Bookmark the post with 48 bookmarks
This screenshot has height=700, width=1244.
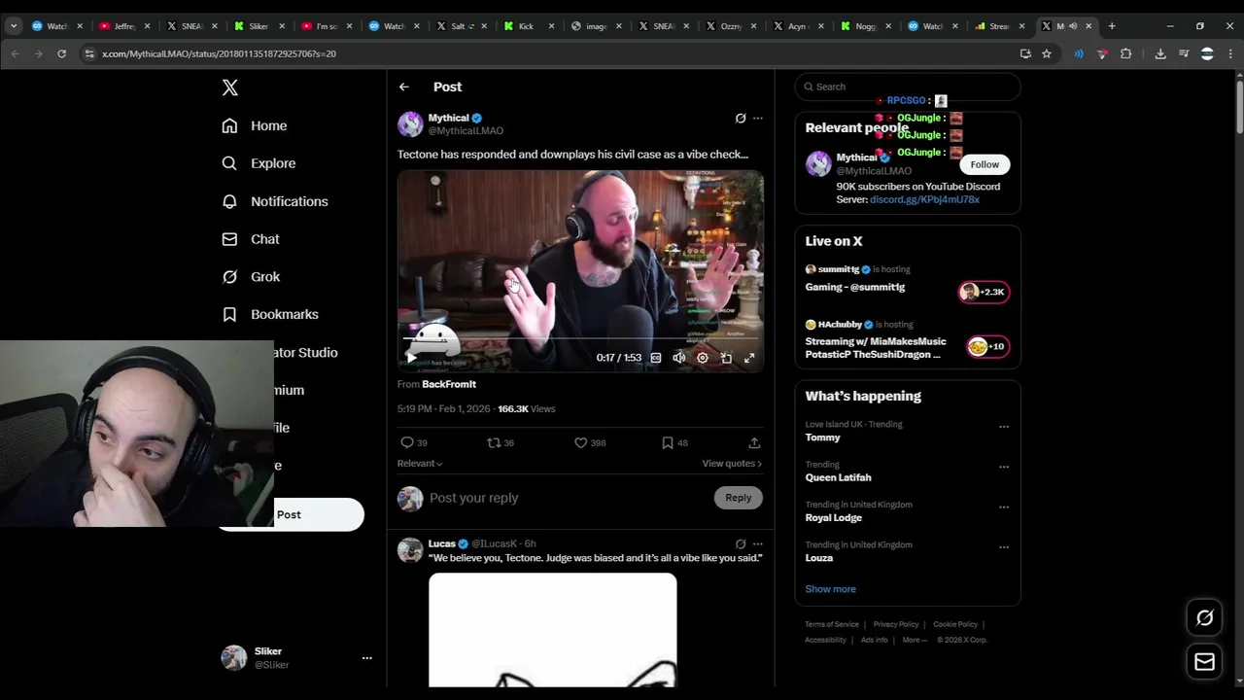pyautogui.click(x=674, y=442)
